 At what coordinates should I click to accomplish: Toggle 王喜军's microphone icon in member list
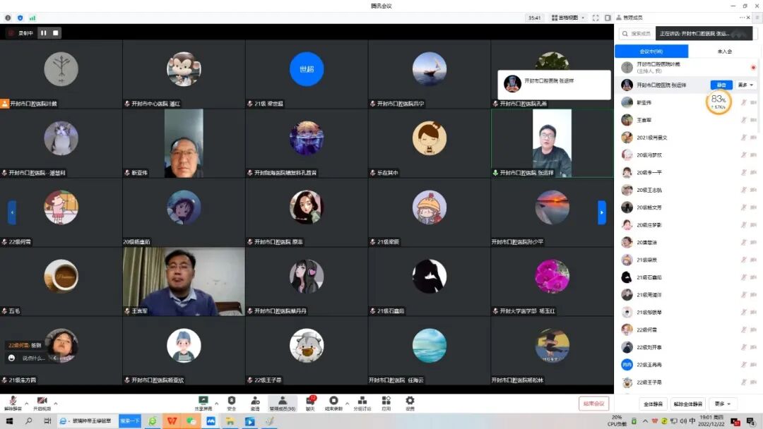743,120
